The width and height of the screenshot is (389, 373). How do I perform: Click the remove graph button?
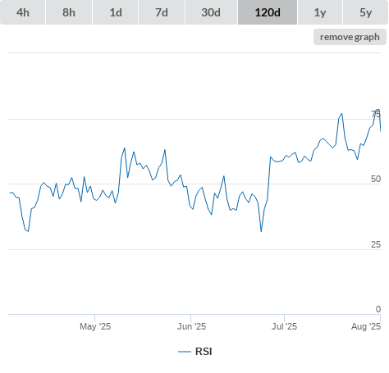[350, 37]
